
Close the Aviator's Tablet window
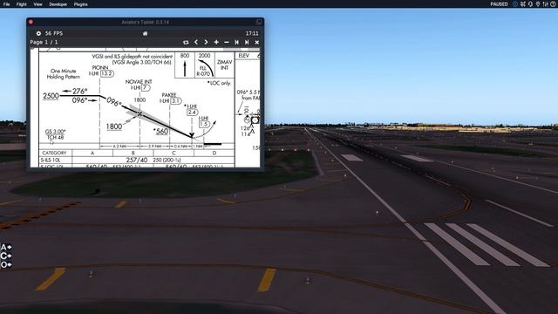point(31,22)
